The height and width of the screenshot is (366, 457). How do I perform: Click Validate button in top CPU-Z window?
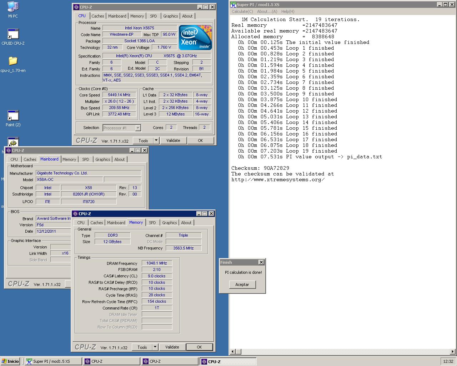[173, 140]
